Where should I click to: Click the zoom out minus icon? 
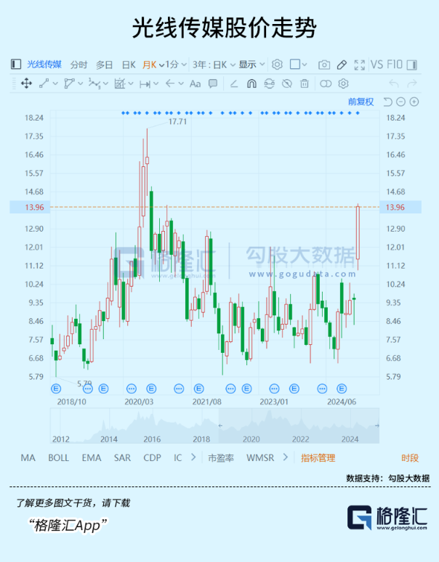tap(400, 102)
